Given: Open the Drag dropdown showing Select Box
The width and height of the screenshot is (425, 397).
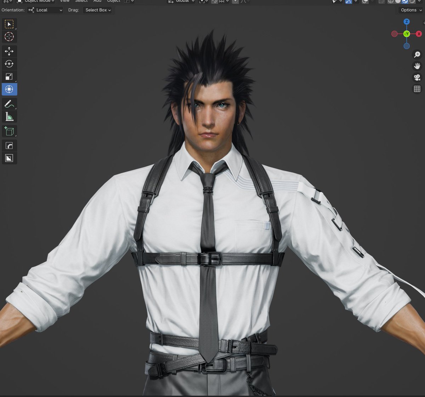Looking at the screenshot, I should (x=97, y=10).
